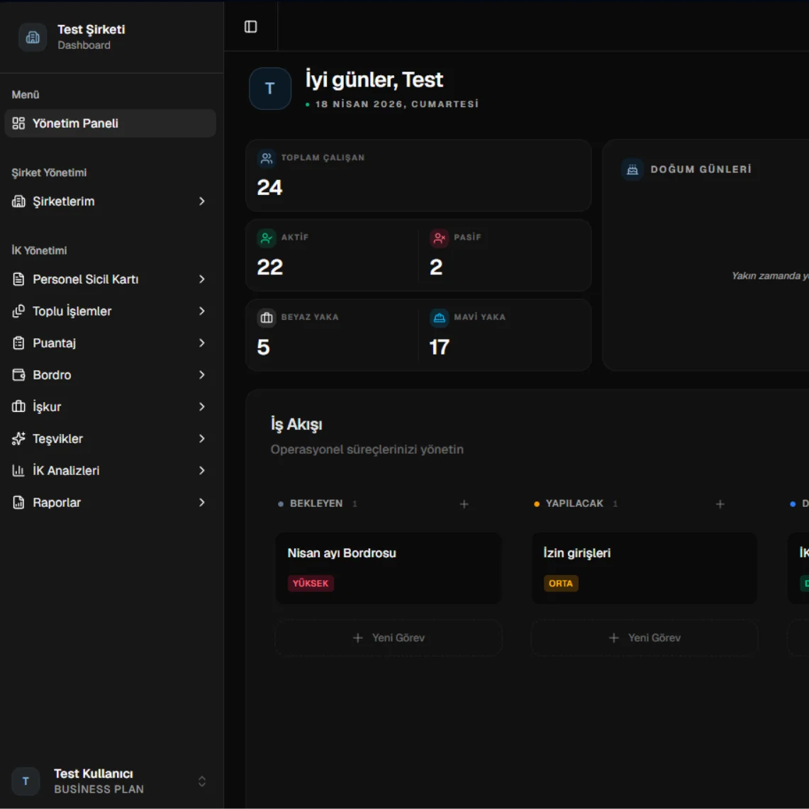Screen dimensions: 809x809
Task: Click the Mavi Yaka count 17
Action: coord(440,347)
